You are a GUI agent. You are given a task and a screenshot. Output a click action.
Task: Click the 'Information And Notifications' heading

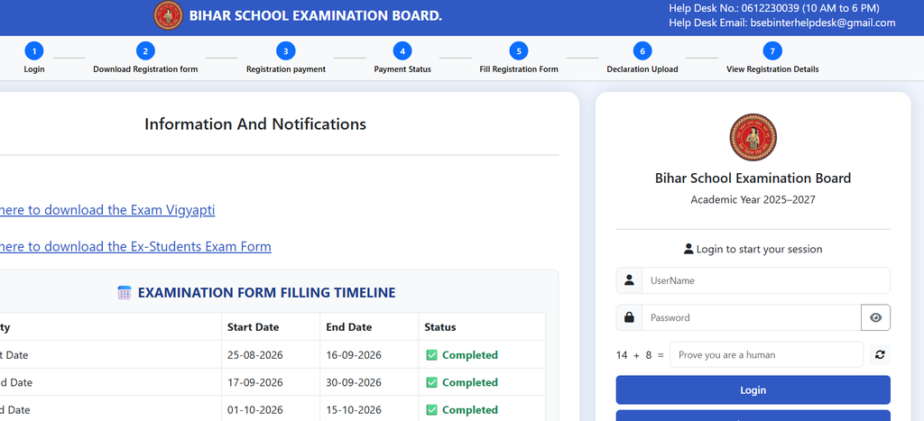coord(255,124)
